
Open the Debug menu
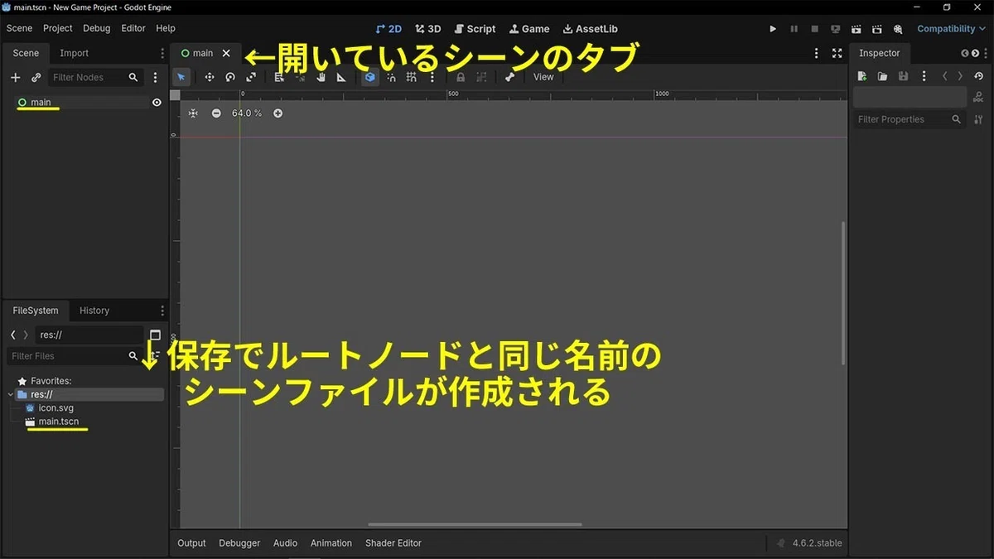tap(97, 28)
